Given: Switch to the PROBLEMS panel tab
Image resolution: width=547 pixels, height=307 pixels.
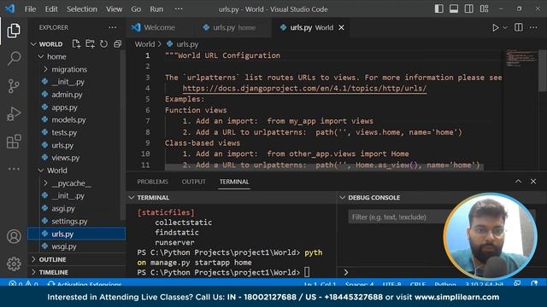Looking at the screenshot, I should [x=152, y=182].
